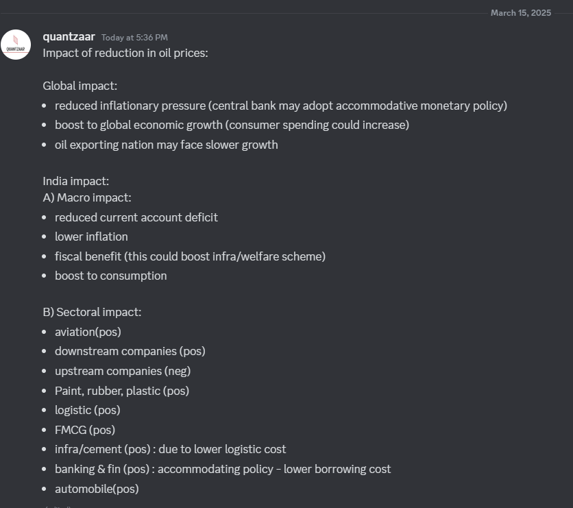Click the 'Global impact:' line
Screen dimensions: 573x508
coord(80,86)
